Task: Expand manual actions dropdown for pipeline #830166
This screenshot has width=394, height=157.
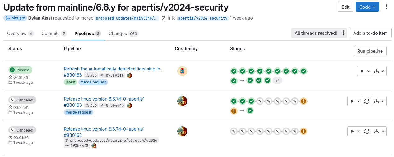Action: click(x=364, y=71)
